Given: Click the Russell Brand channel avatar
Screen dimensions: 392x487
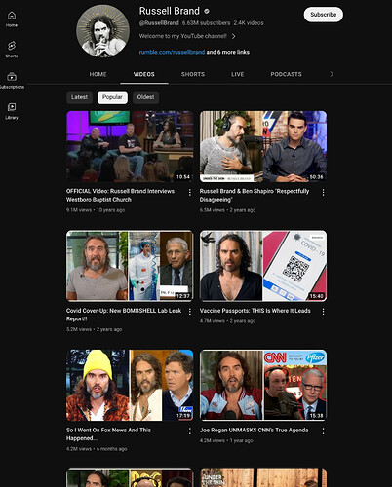Looking at the screenshot, I should point(102,31).
